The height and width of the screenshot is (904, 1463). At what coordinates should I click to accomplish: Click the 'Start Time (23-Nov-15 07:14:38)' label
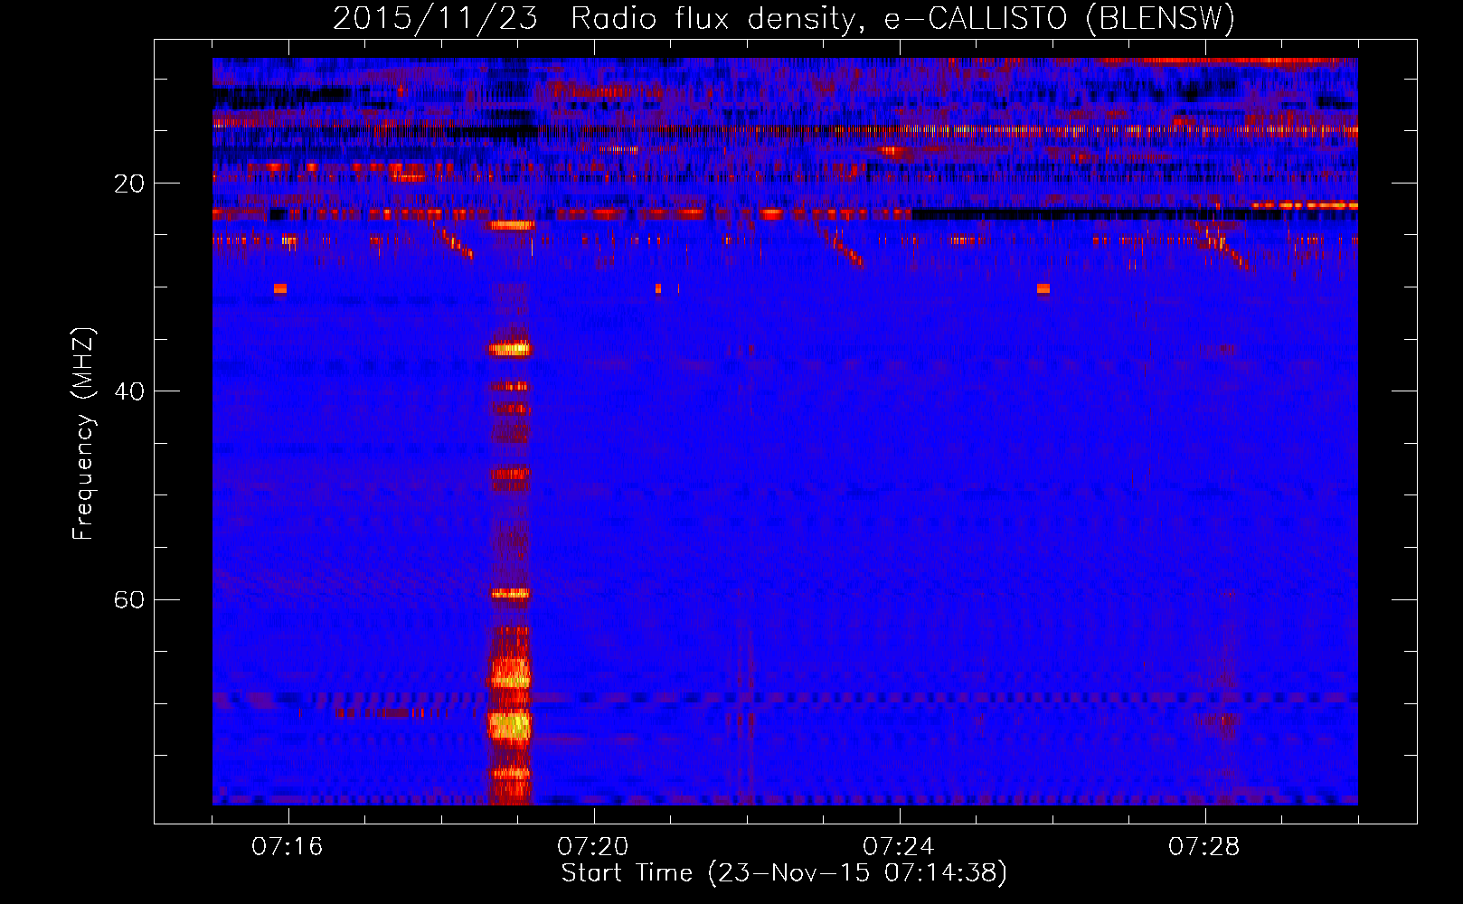[x=784, y=873]
